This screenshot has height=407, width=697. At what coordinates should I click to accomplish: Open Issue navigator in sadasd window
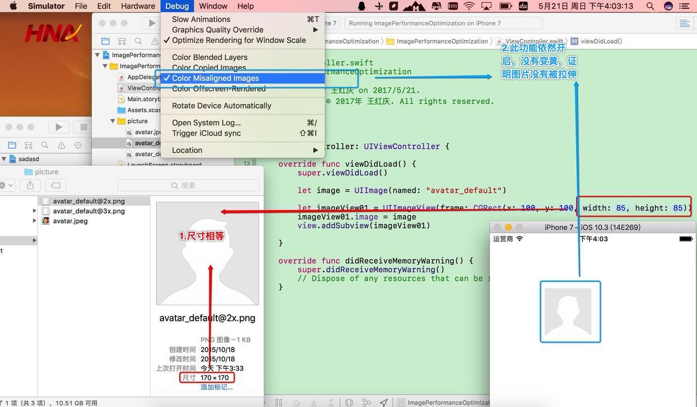point(61,145)
